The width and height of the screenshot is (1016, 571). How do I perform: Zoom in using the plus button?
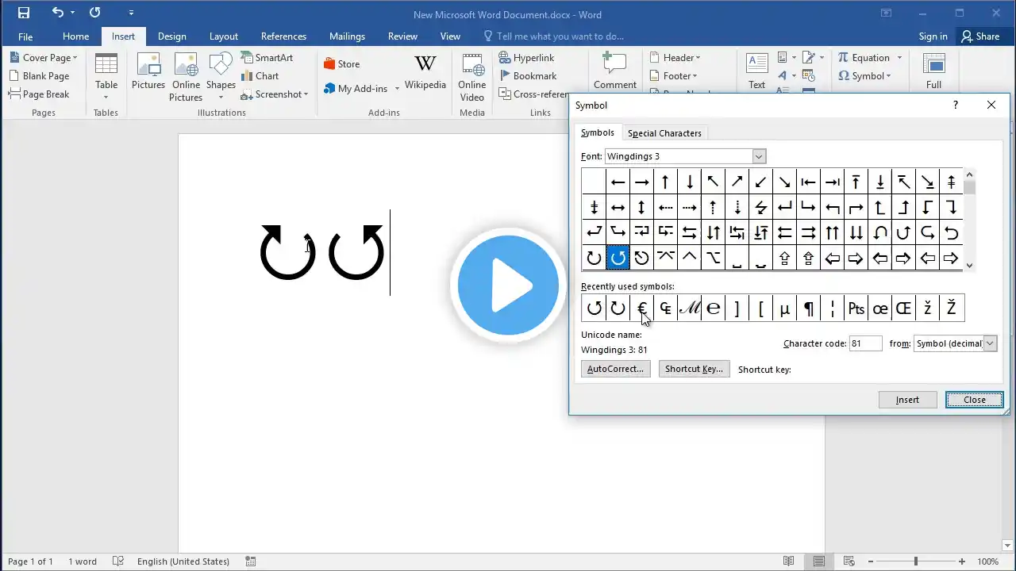(961, 561)
